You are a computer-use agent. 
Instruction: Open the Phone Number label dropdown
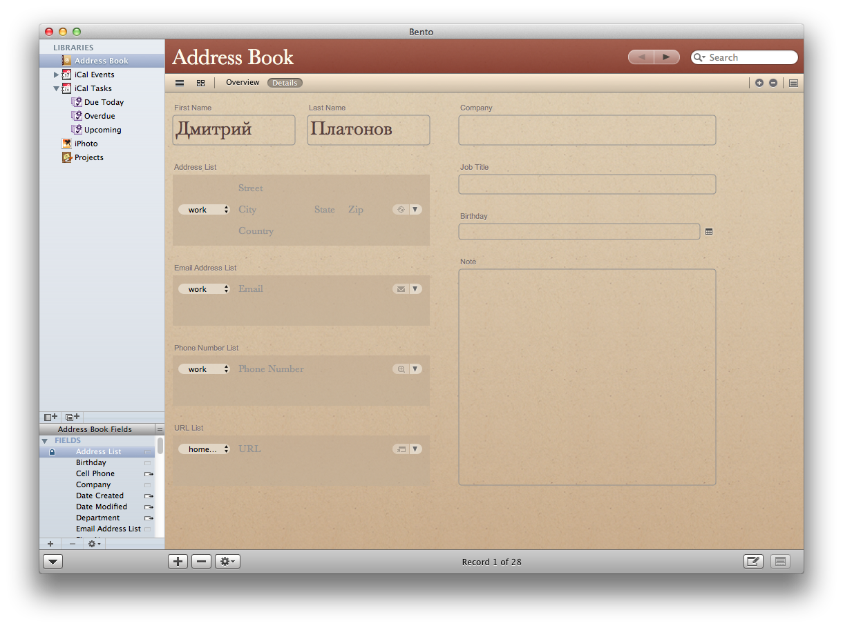click(x=204, y=369)
